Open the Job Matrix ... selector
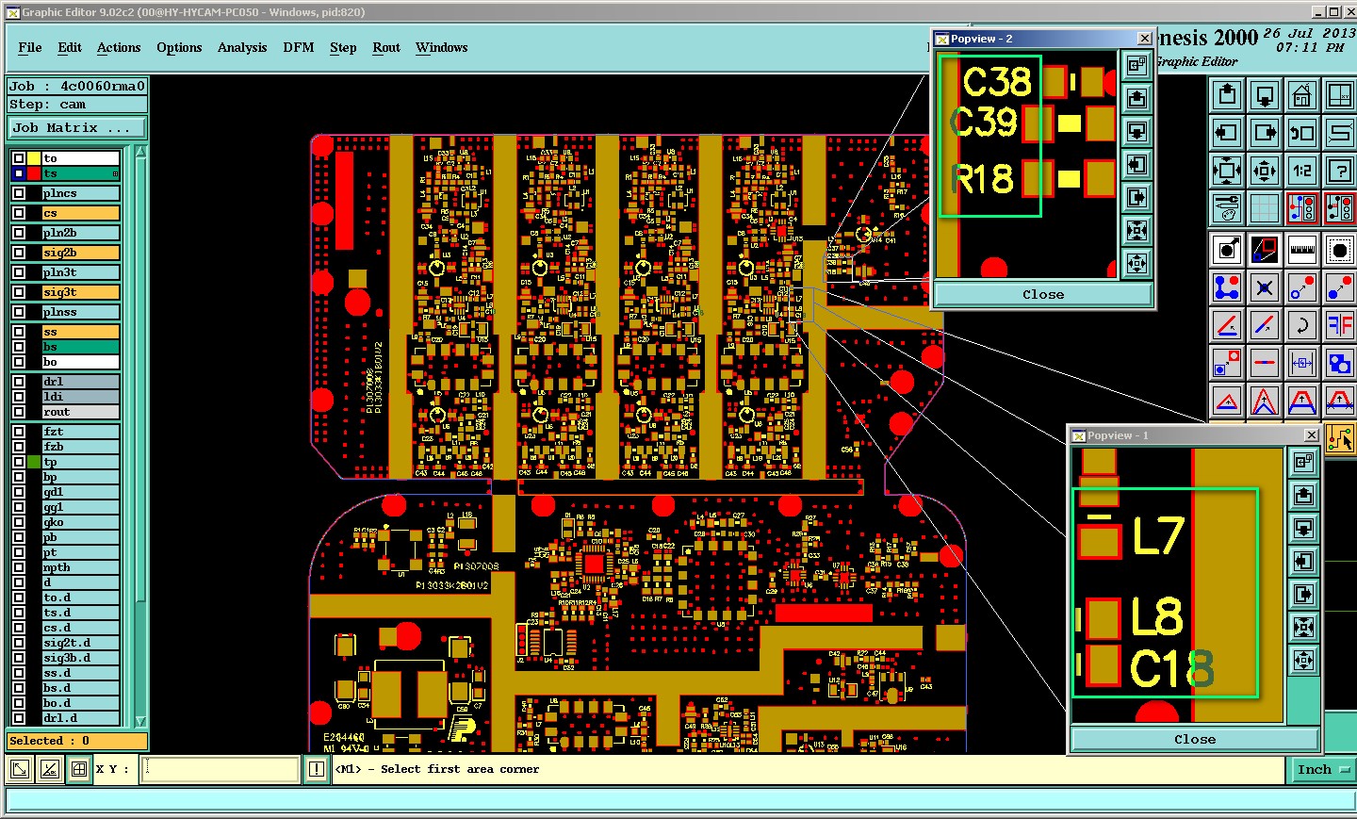This screenshot has width=1357, height=819. coord(77,128)
